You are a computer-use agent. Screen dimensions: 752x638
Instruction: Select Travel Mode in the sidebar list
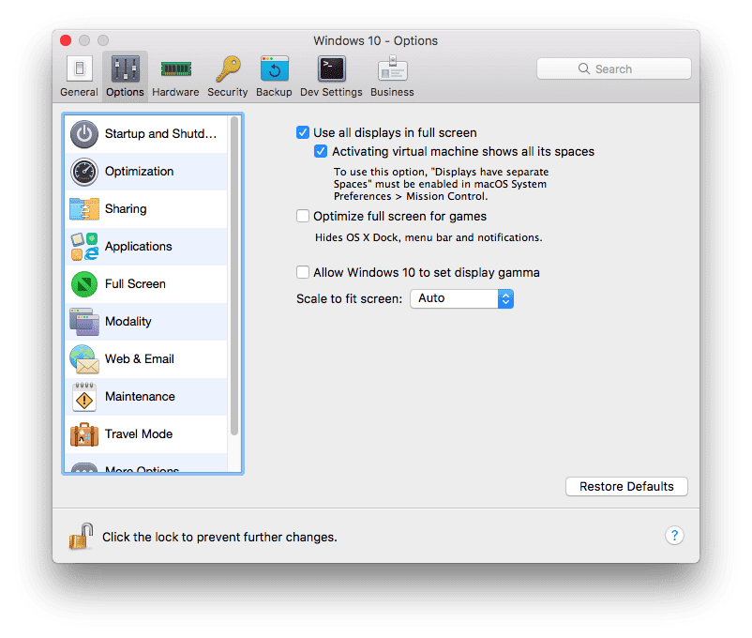[146, 434]
